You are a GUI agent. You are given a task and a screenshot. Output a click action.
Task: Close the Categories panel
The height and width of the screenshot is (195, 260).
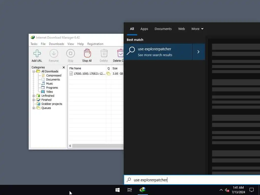pyautogui.click(x=64, y=67)
